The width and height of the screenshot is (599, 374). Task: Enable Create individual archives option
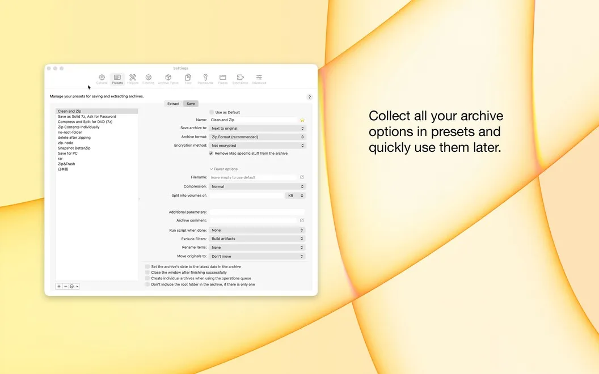pos(147,278)
